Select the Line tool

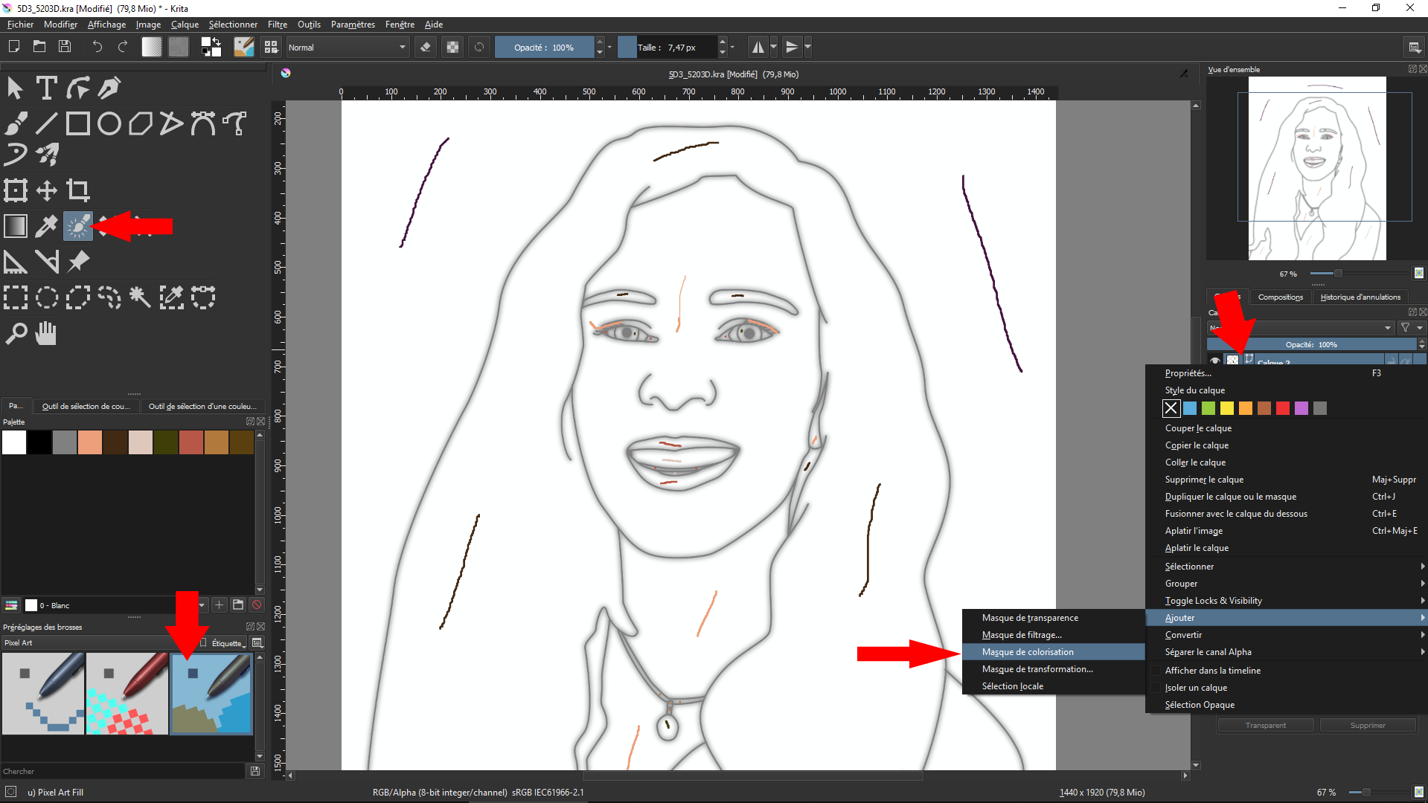point(46,123)
